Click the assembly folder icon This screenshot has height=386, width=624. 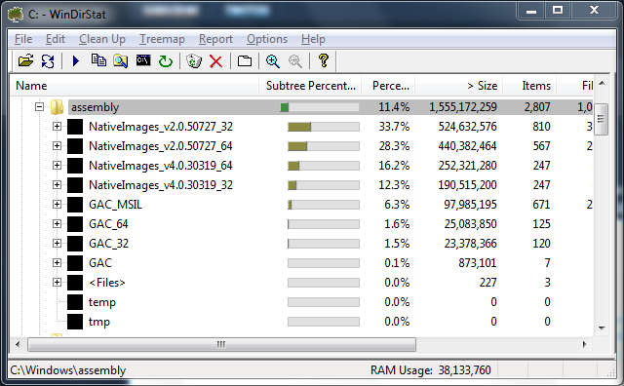57,107
